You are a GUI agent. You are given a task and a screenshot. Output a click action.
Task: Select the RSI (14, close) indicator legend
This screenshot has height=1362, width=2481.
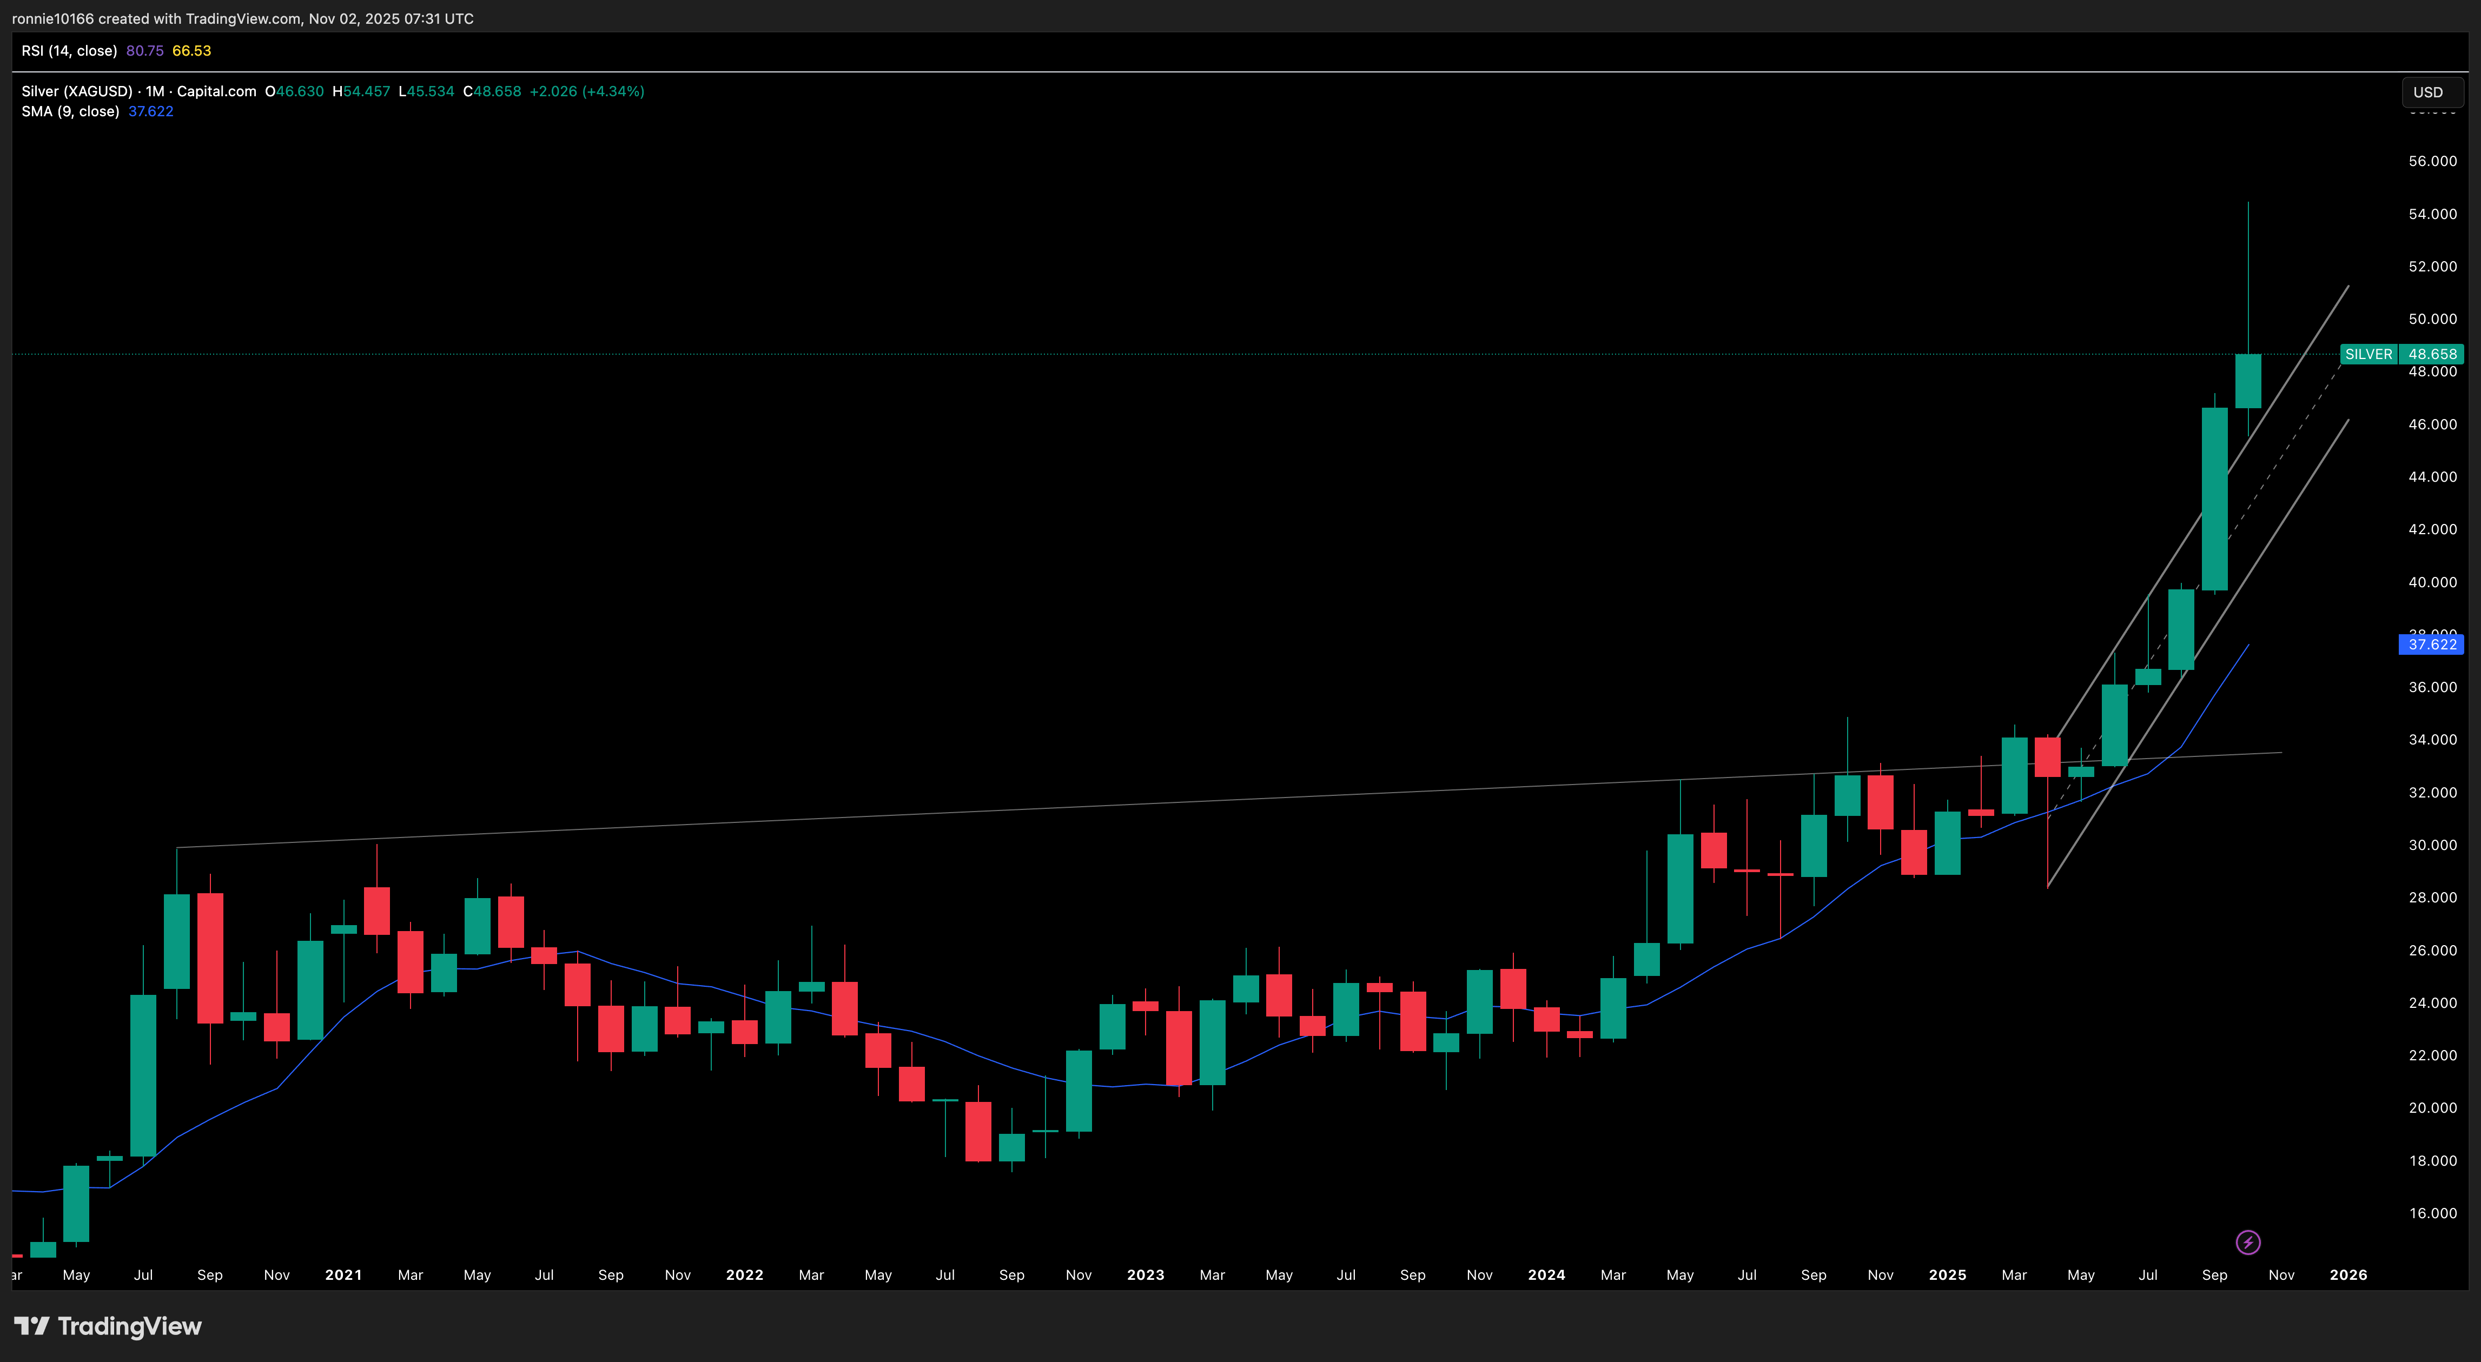[69, 50]
